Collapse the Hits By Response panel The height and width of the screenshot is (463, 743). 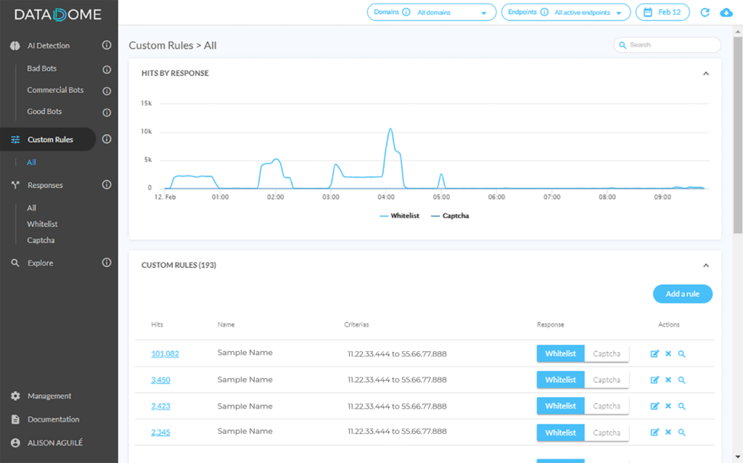pos(705,73)
